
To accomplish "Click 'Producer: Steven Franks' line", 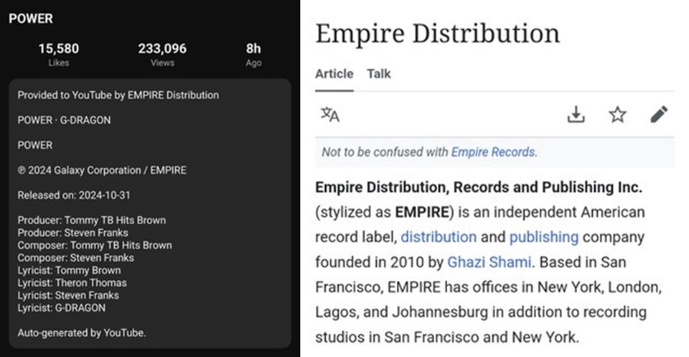I will pos(73,233).
